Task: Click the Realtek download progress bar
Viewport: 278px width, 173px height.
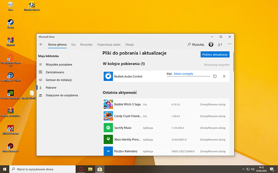Action: [189, 76]
